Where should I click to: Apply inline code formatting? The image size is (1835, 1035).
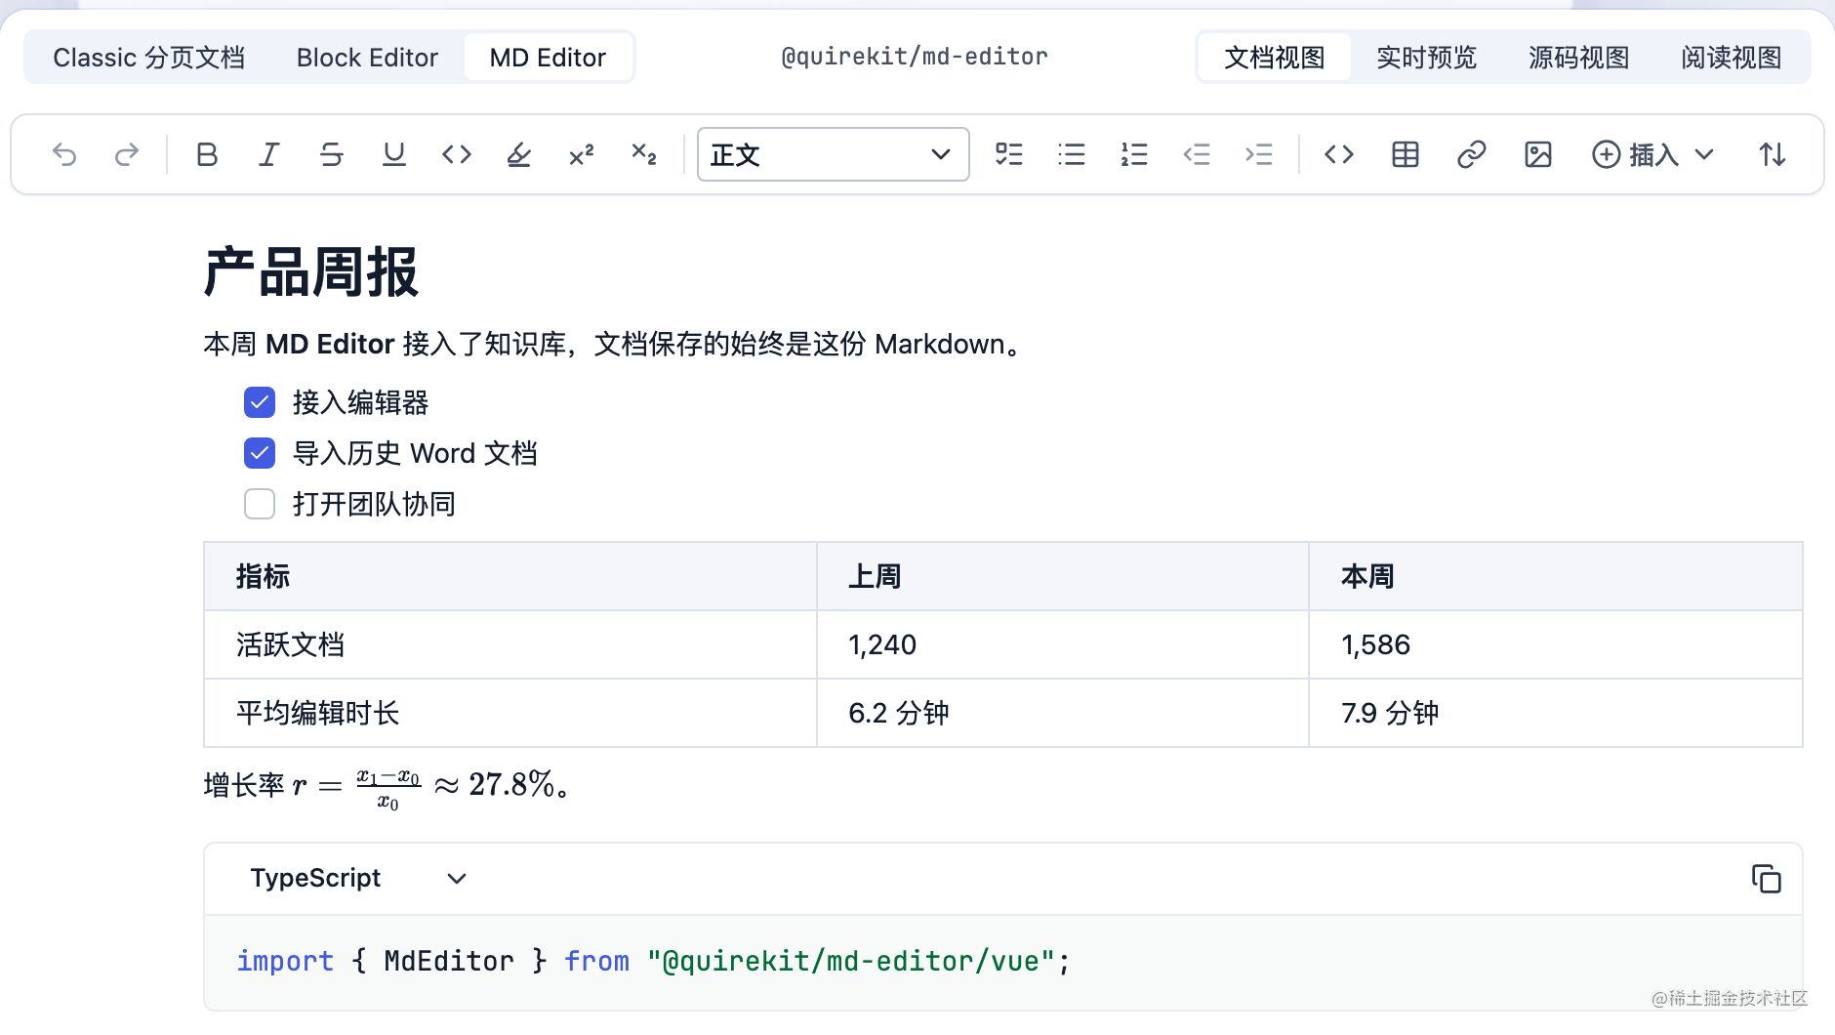click(x=457, y=154)
